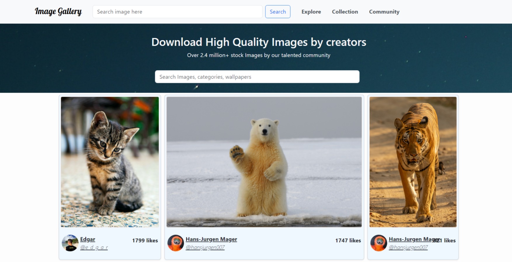Click the 'Search Images, categories, wallpapers' box
This screenshot has width=512, height=262.
point(257,77)
